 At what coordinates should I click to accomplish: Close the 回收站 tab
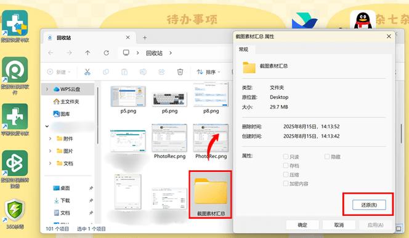tap(128, 38)
